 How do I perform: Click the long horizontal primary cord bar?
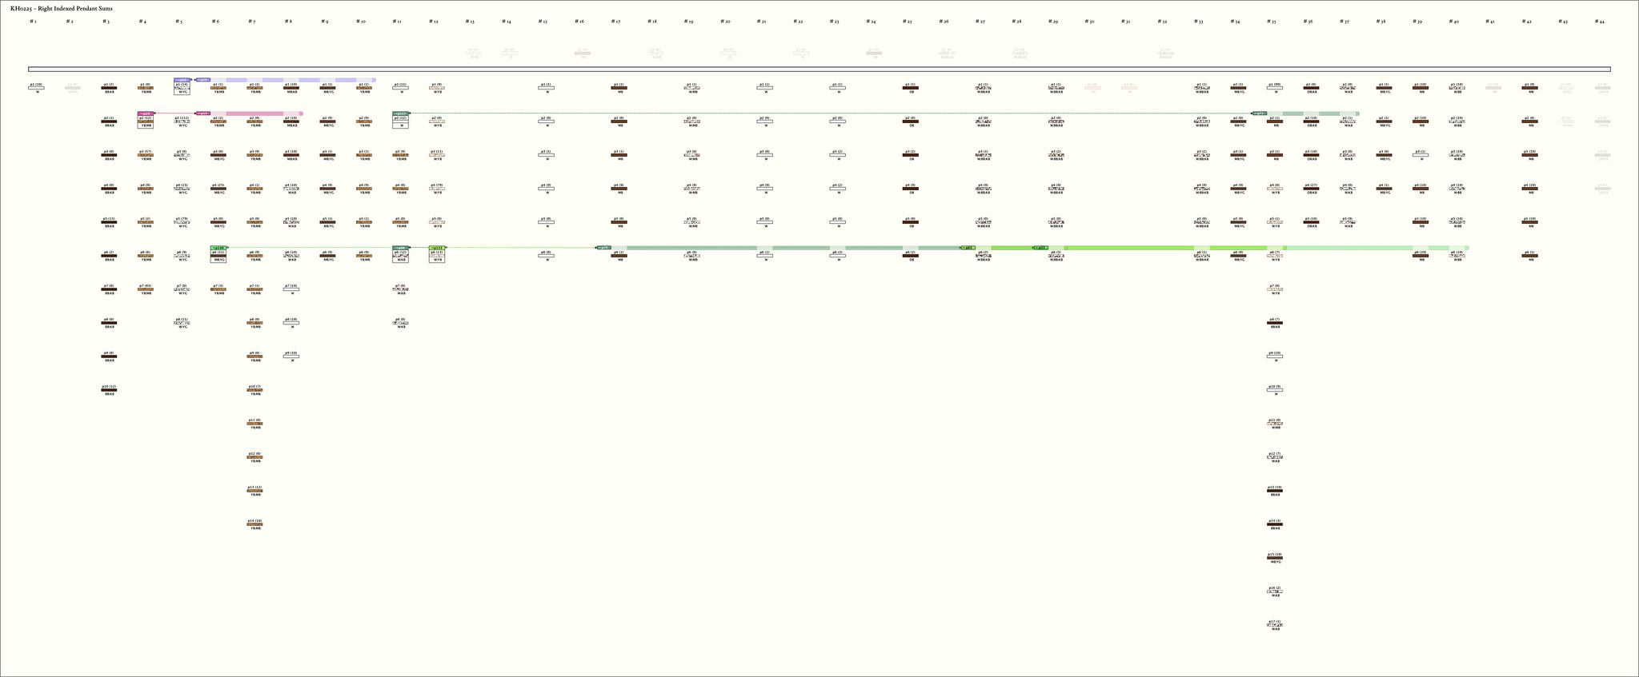tap(819, 70)
